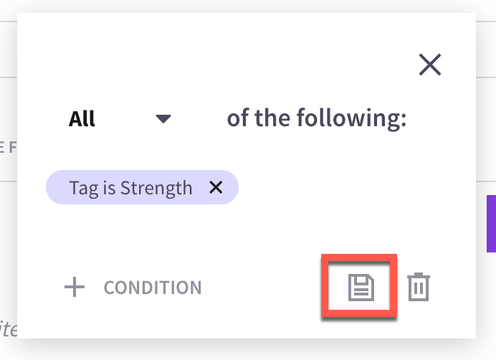
Task: Trash the current filter conditions
Action: pyautogui.click(x=419, y=287)
